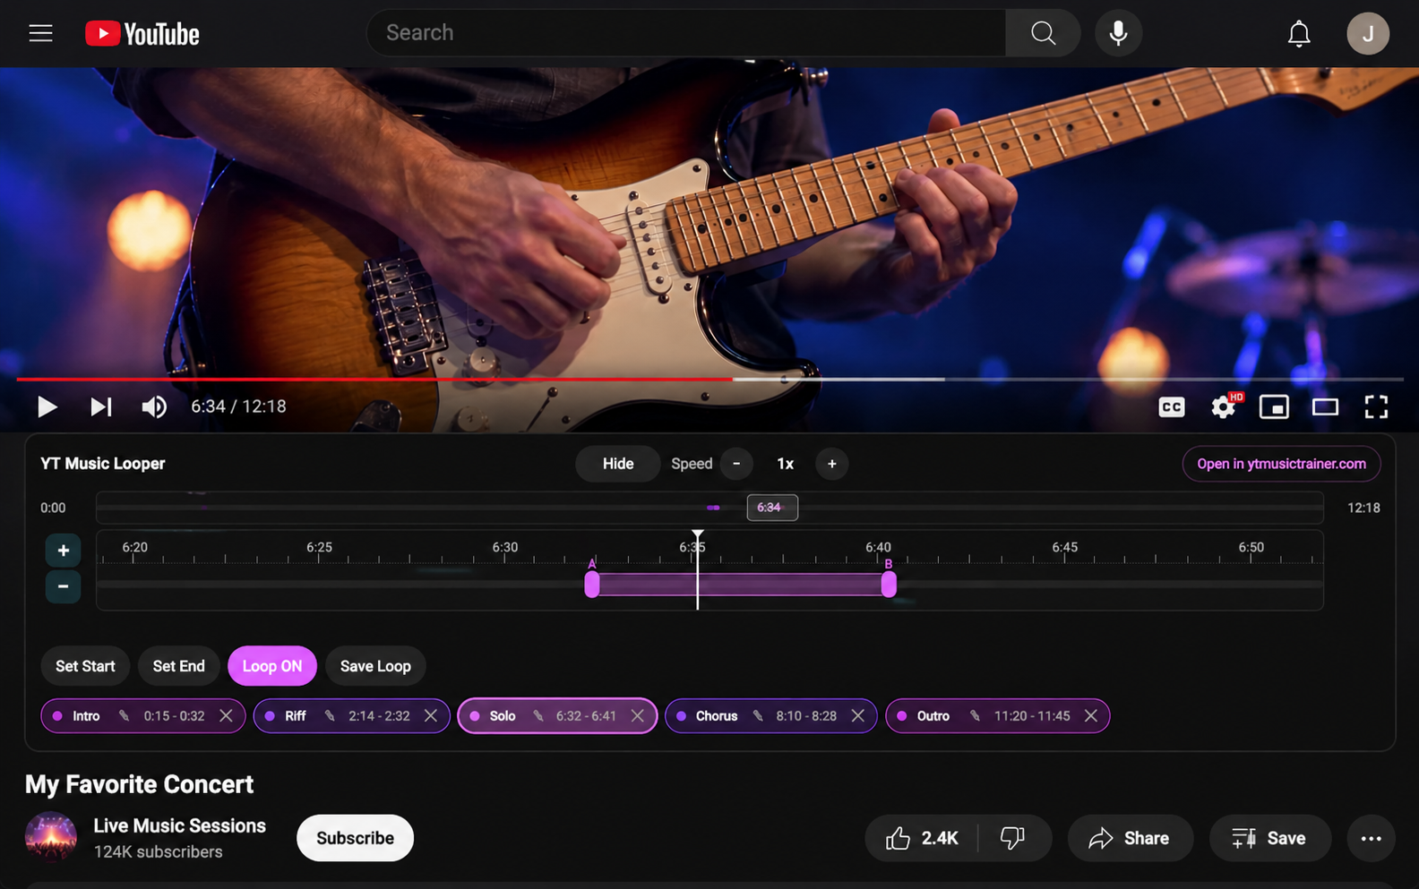Click the Set Start button

tap(85, 666)
